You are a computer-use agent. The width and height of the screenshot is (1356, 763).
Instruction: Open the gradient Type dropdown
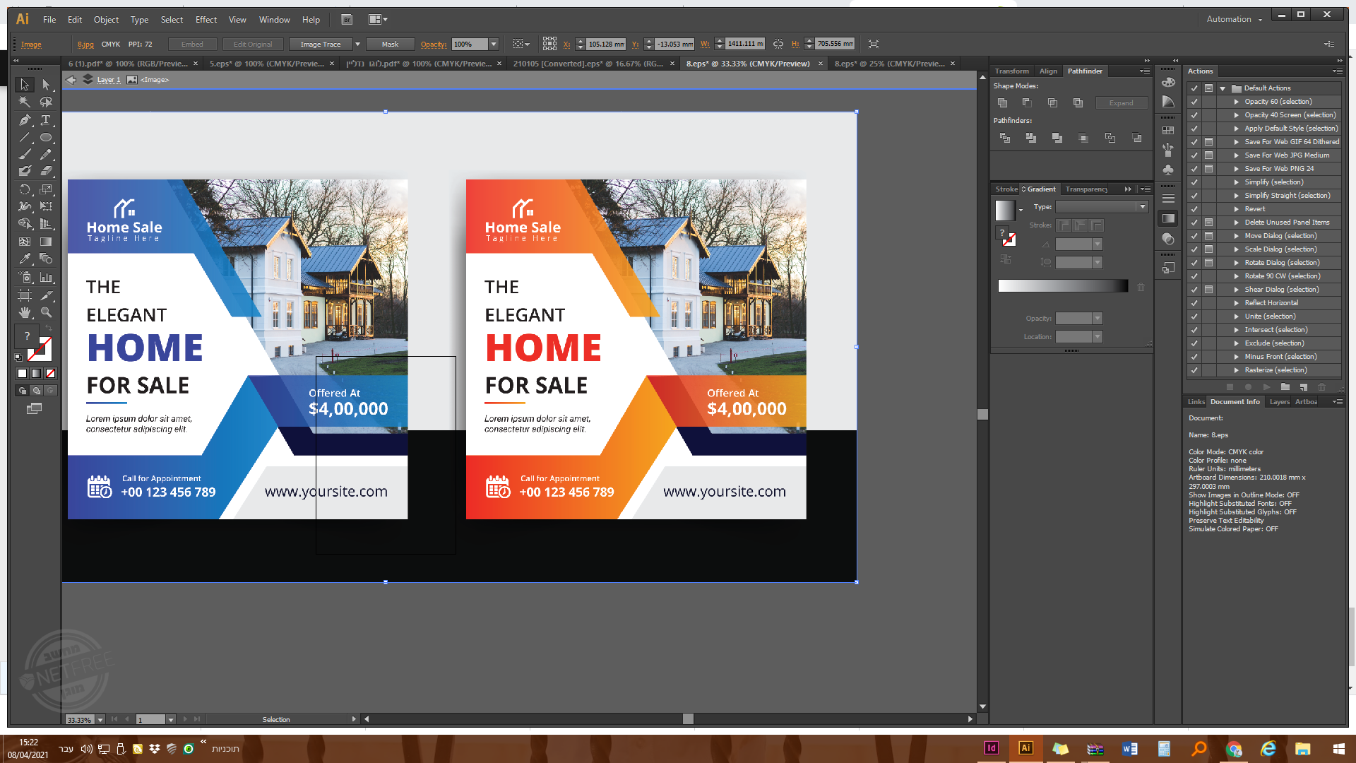1142,207
